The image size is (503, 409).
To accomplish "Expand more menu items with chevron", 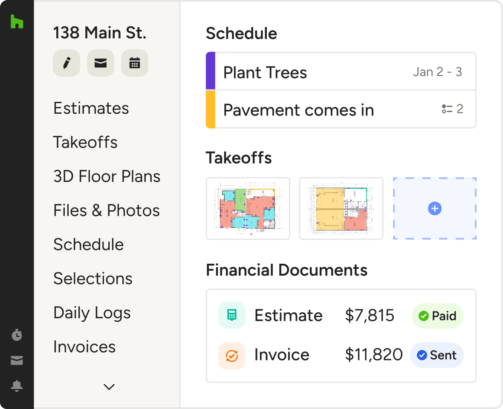I will (x=109, y=387).
